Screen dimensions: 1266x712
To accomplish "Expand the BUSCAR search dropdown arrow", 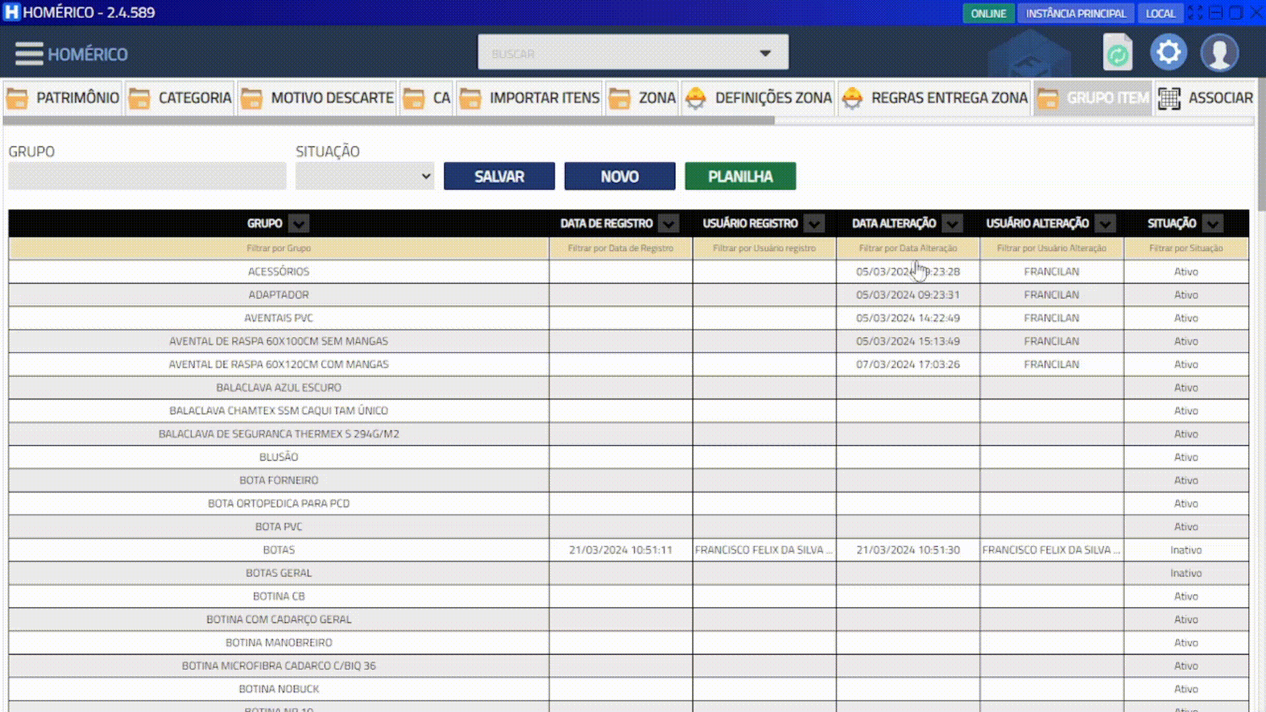I will pyautogui.click(x=765, y=53).
